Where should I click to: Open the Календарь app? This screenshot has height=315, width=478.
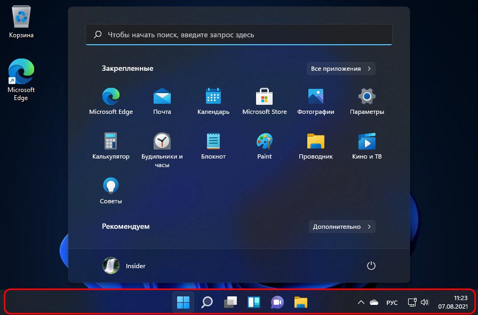click(213, 101)
